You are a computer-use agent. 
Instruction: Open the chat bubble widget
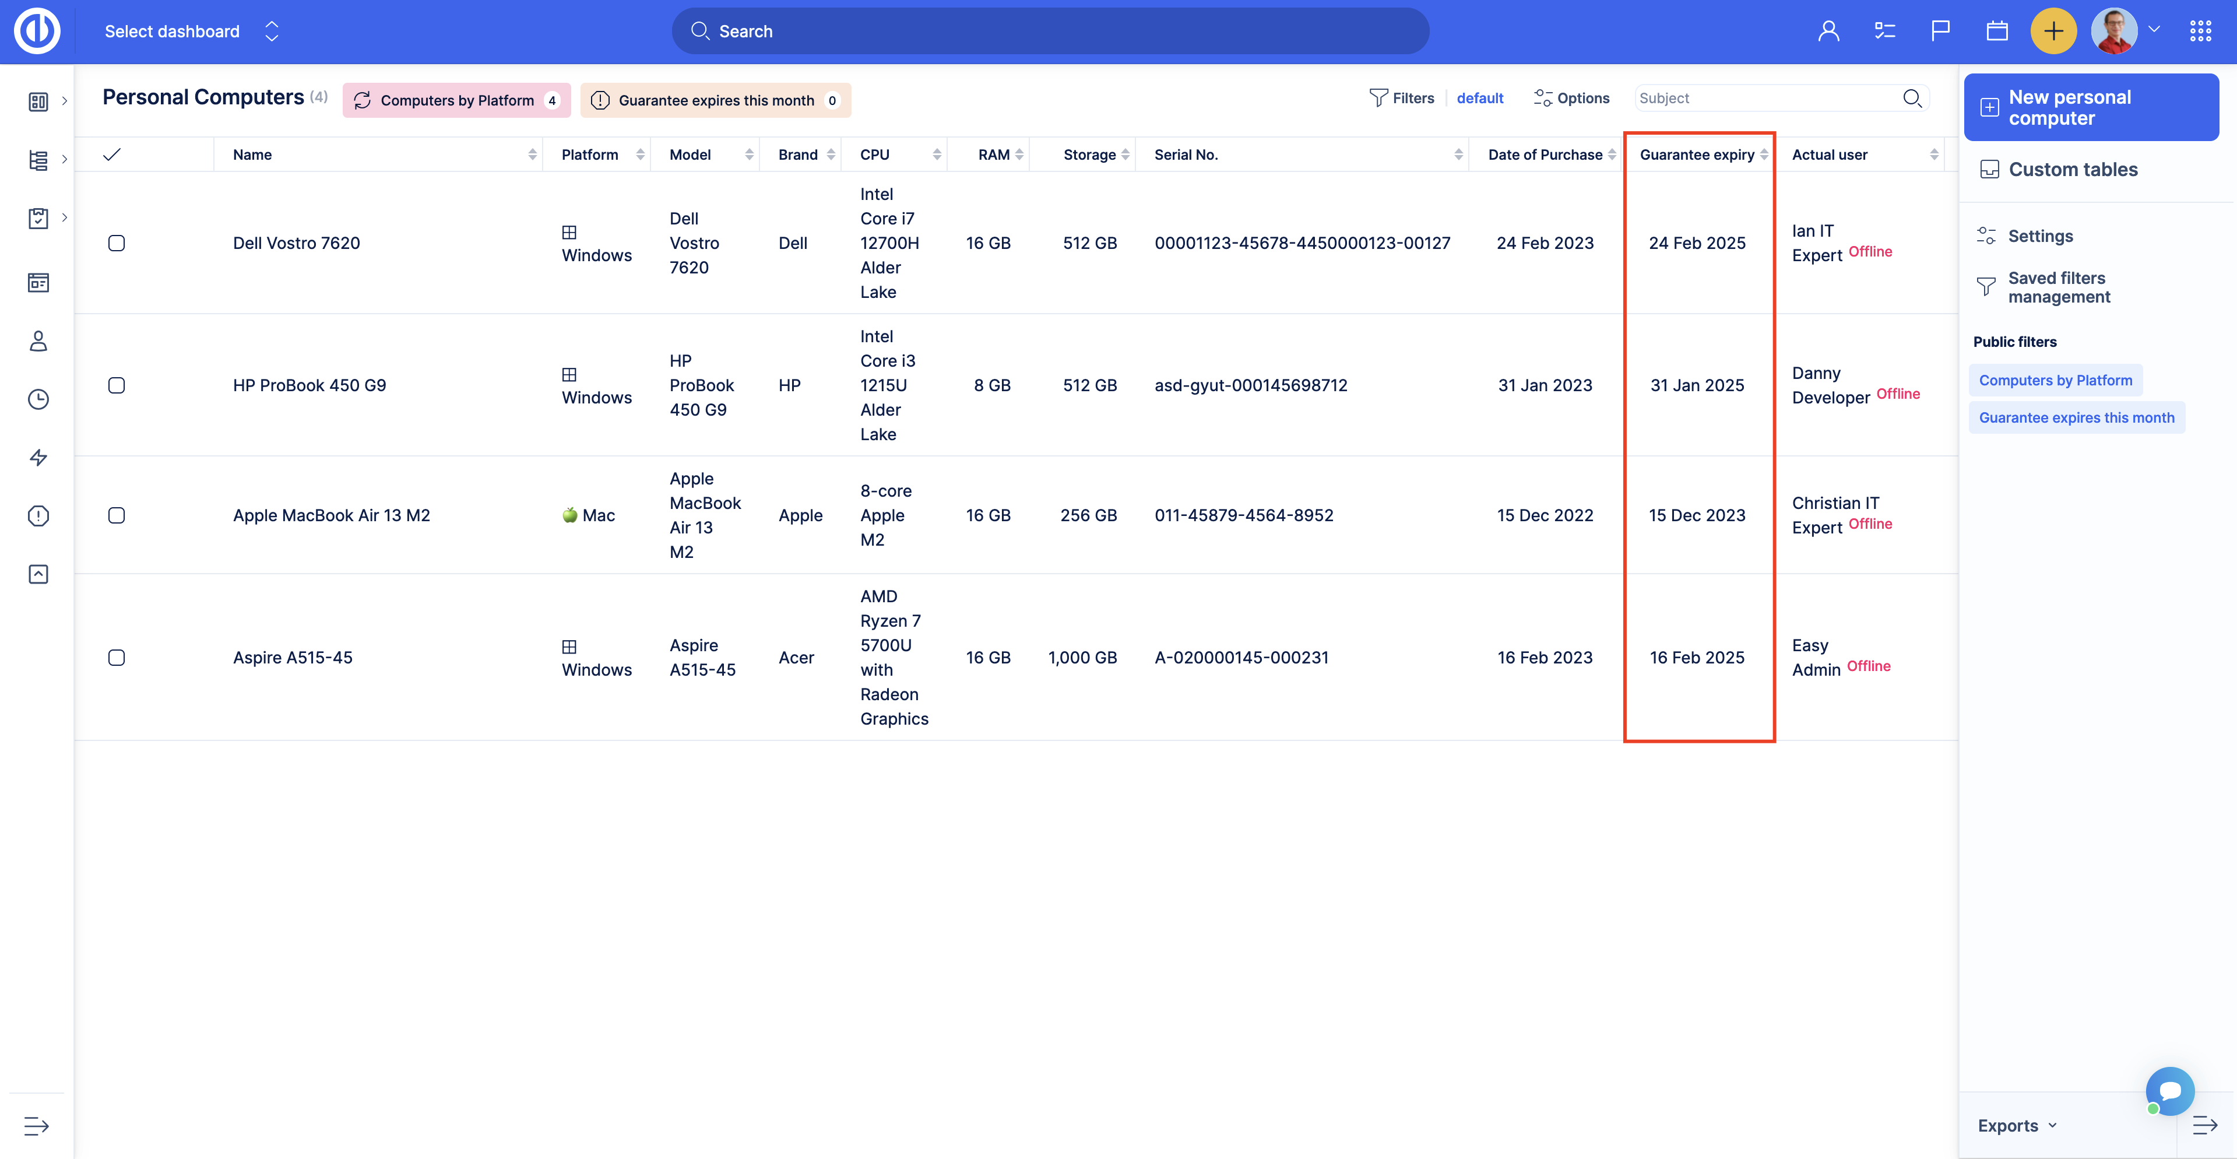(x=2169, y=1090)
